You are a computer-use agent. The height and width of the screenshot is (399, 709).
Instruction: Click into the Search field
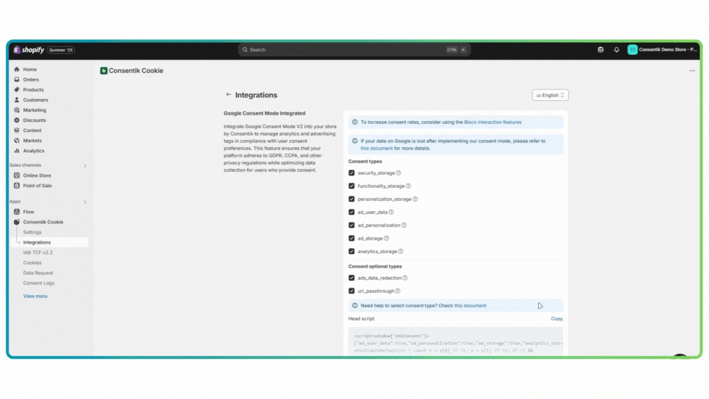tap(354, 50)
